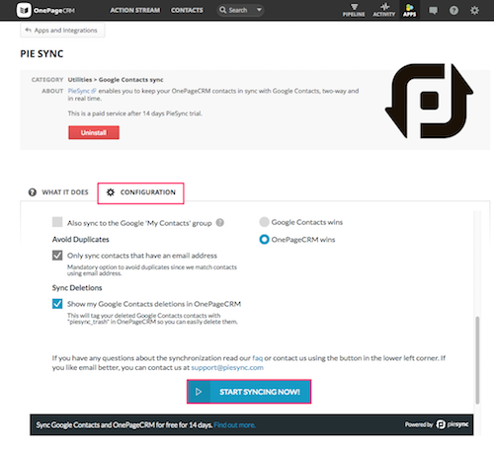Select OnePageCRM wins radio option
The image size is (494, 449).
coord(264,240)
